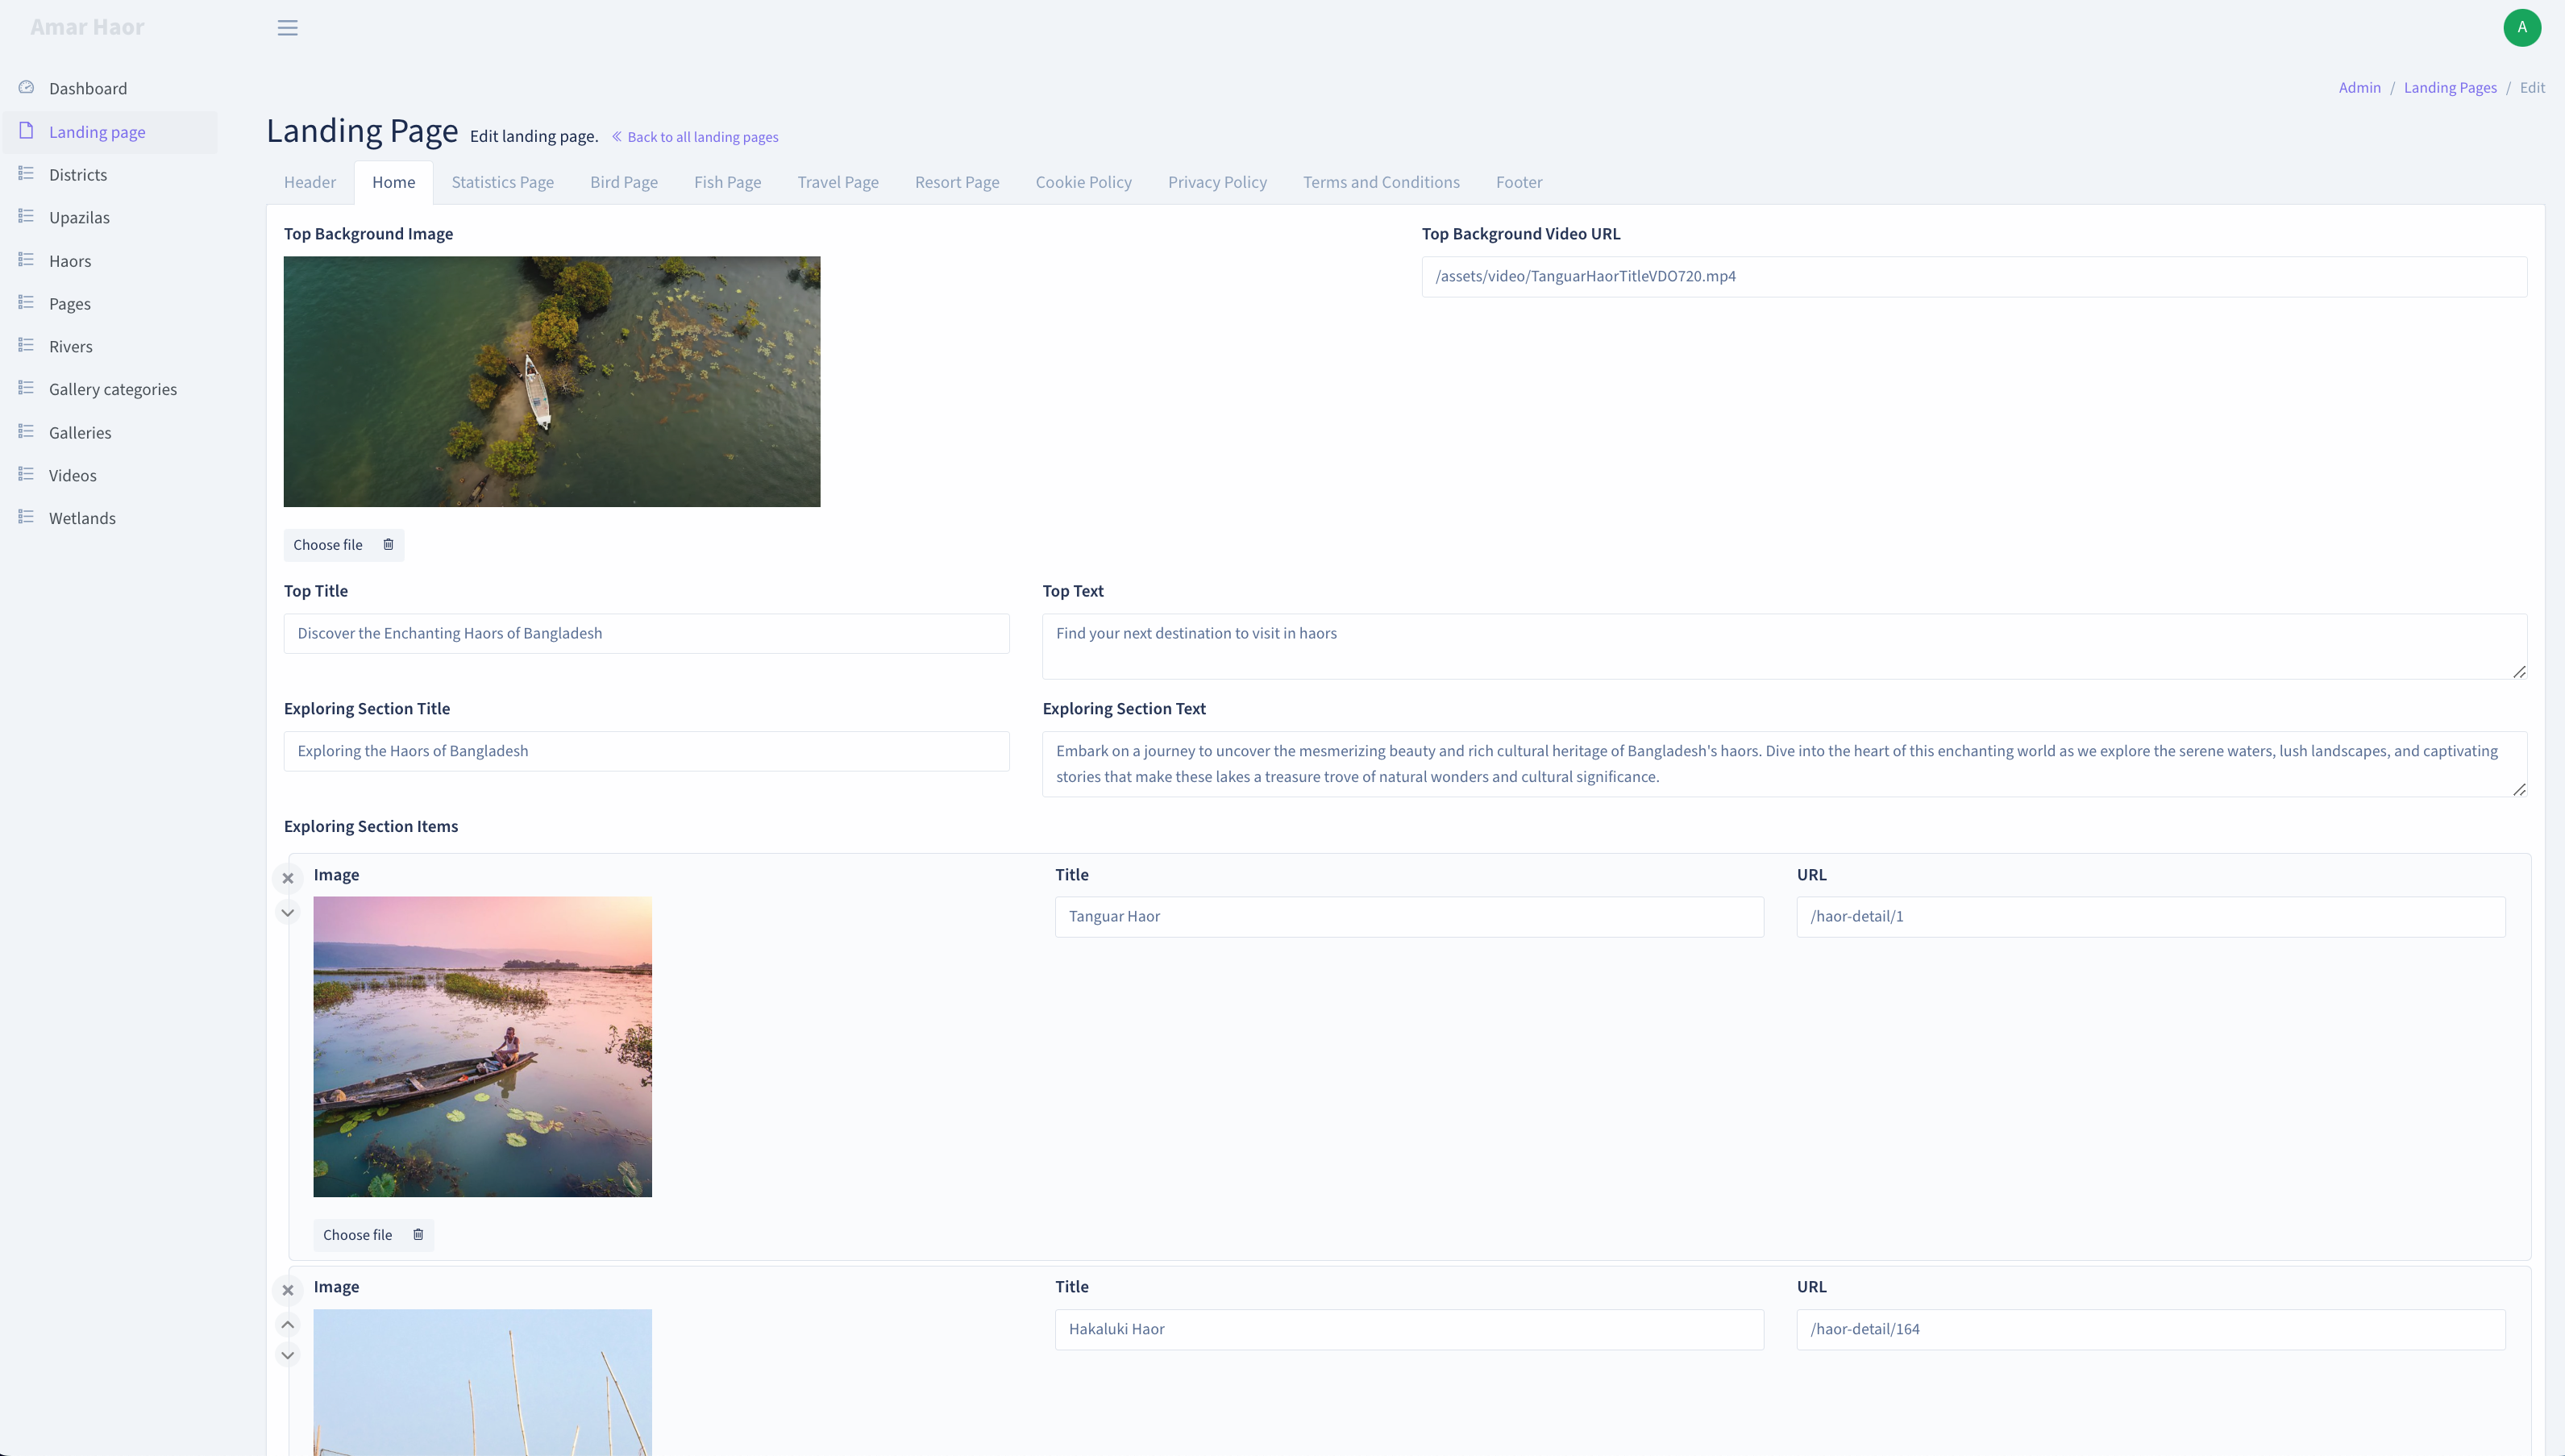Open Landing Pages breadcrumb link
Image resolution: width=2565 pixels, height=1456 pixels.
[2450, 88]
